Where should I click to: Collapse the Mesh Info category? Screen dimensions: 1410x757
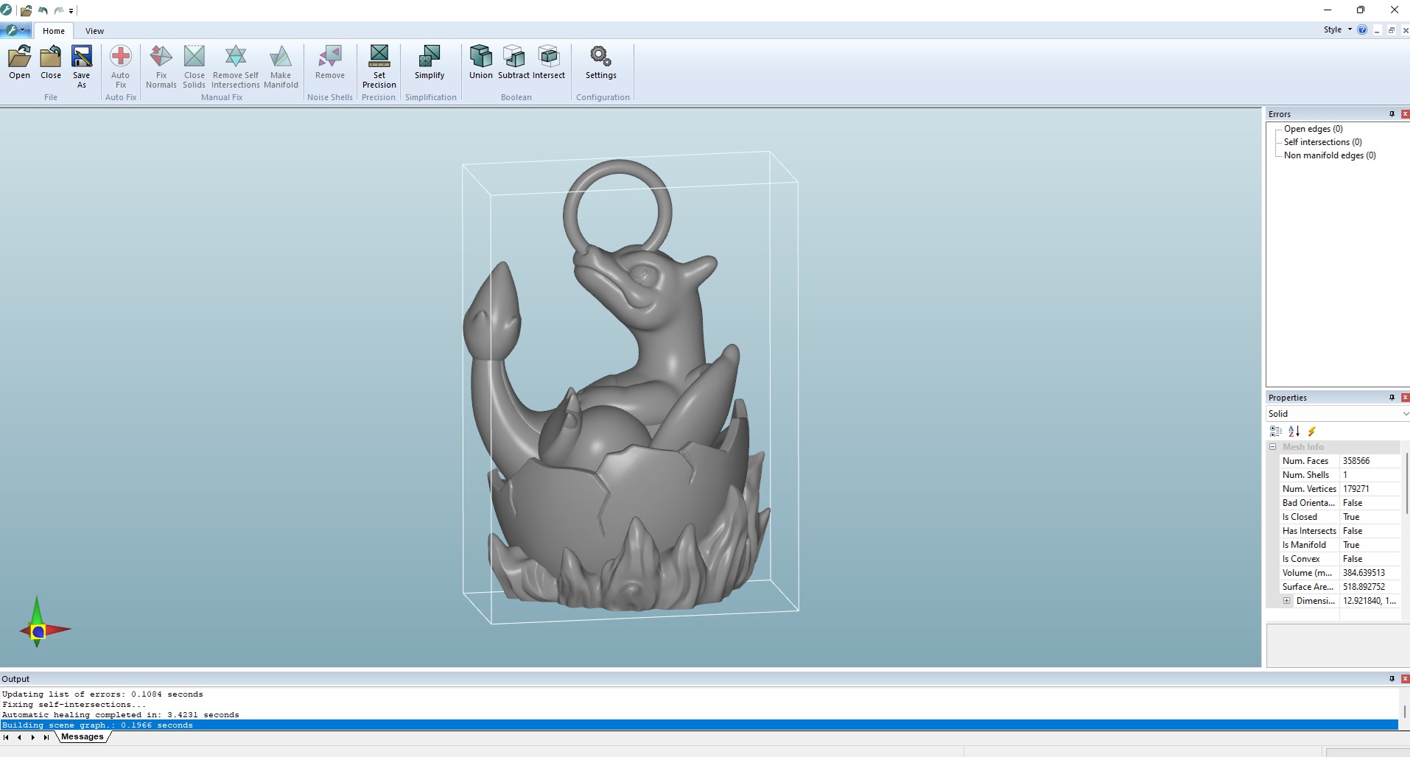point(1272,447)
